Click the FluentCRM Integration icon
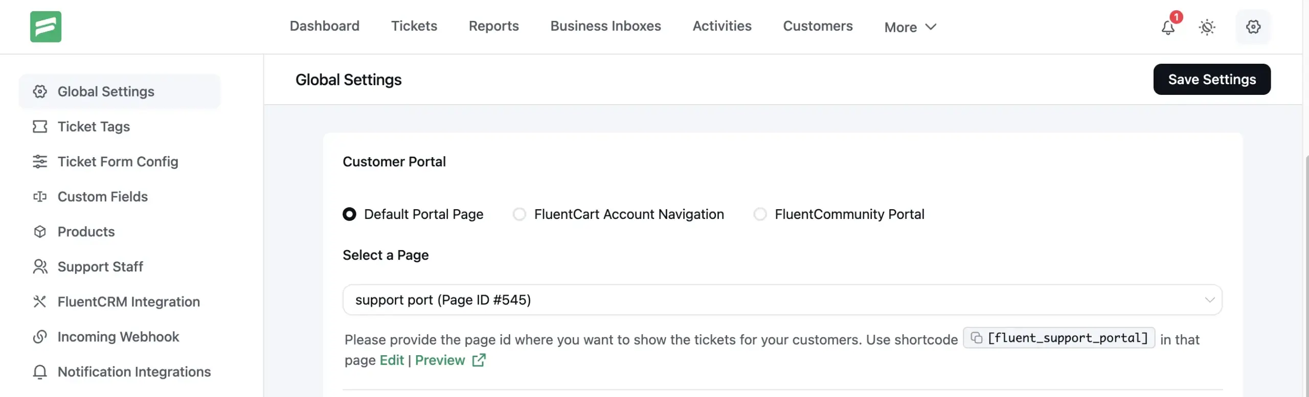This screenshot has height=397, width=1309. click(40, 302)
